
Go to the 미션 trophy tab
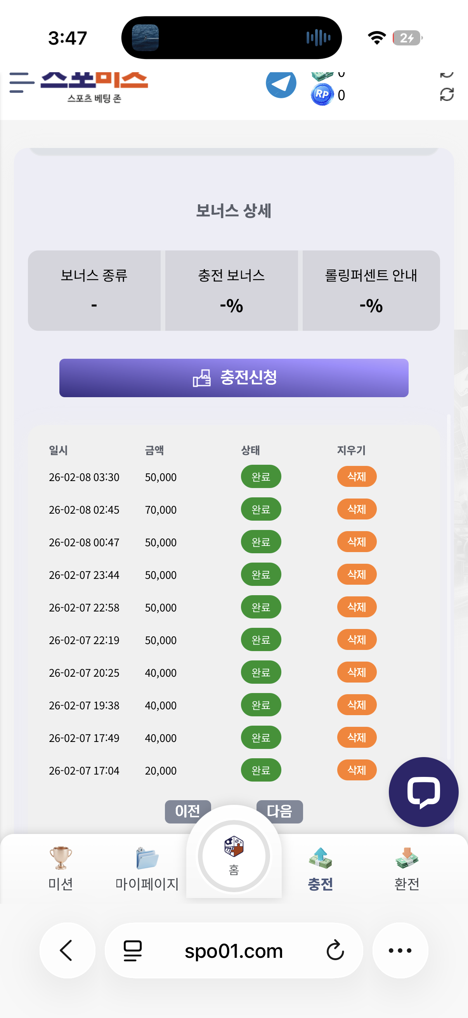[x=61, y=868]
